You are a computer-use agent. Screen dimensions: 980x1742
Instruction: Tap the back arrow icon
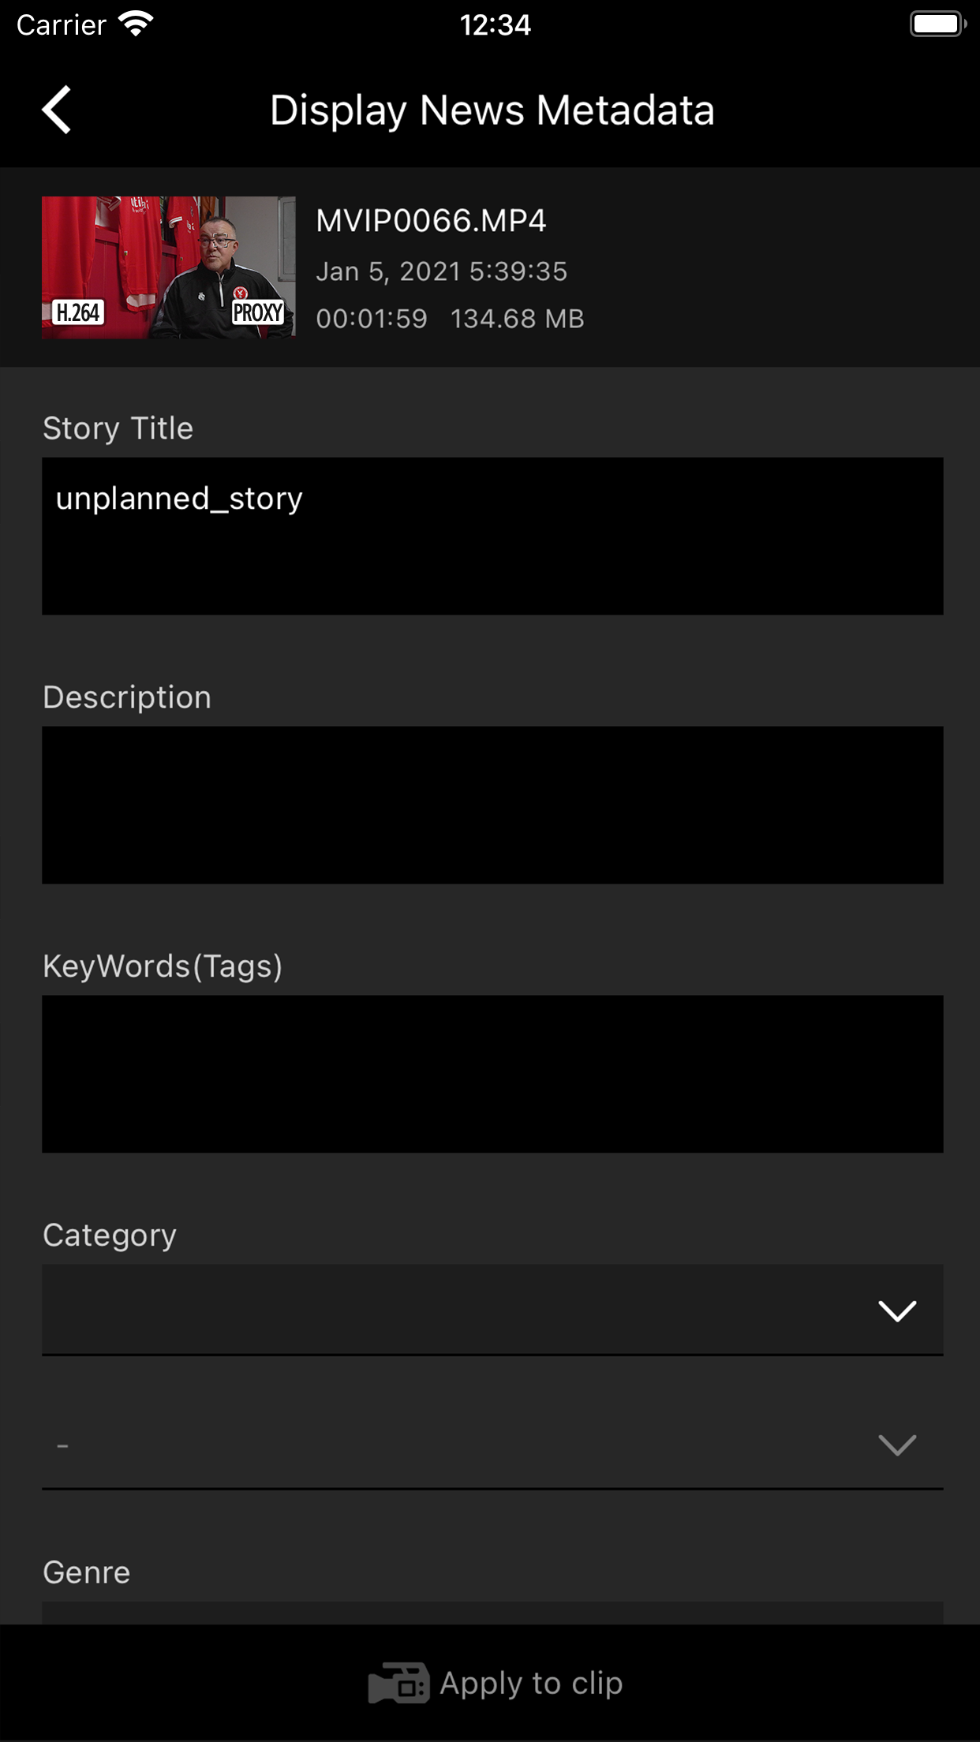(x=57, y=110)
